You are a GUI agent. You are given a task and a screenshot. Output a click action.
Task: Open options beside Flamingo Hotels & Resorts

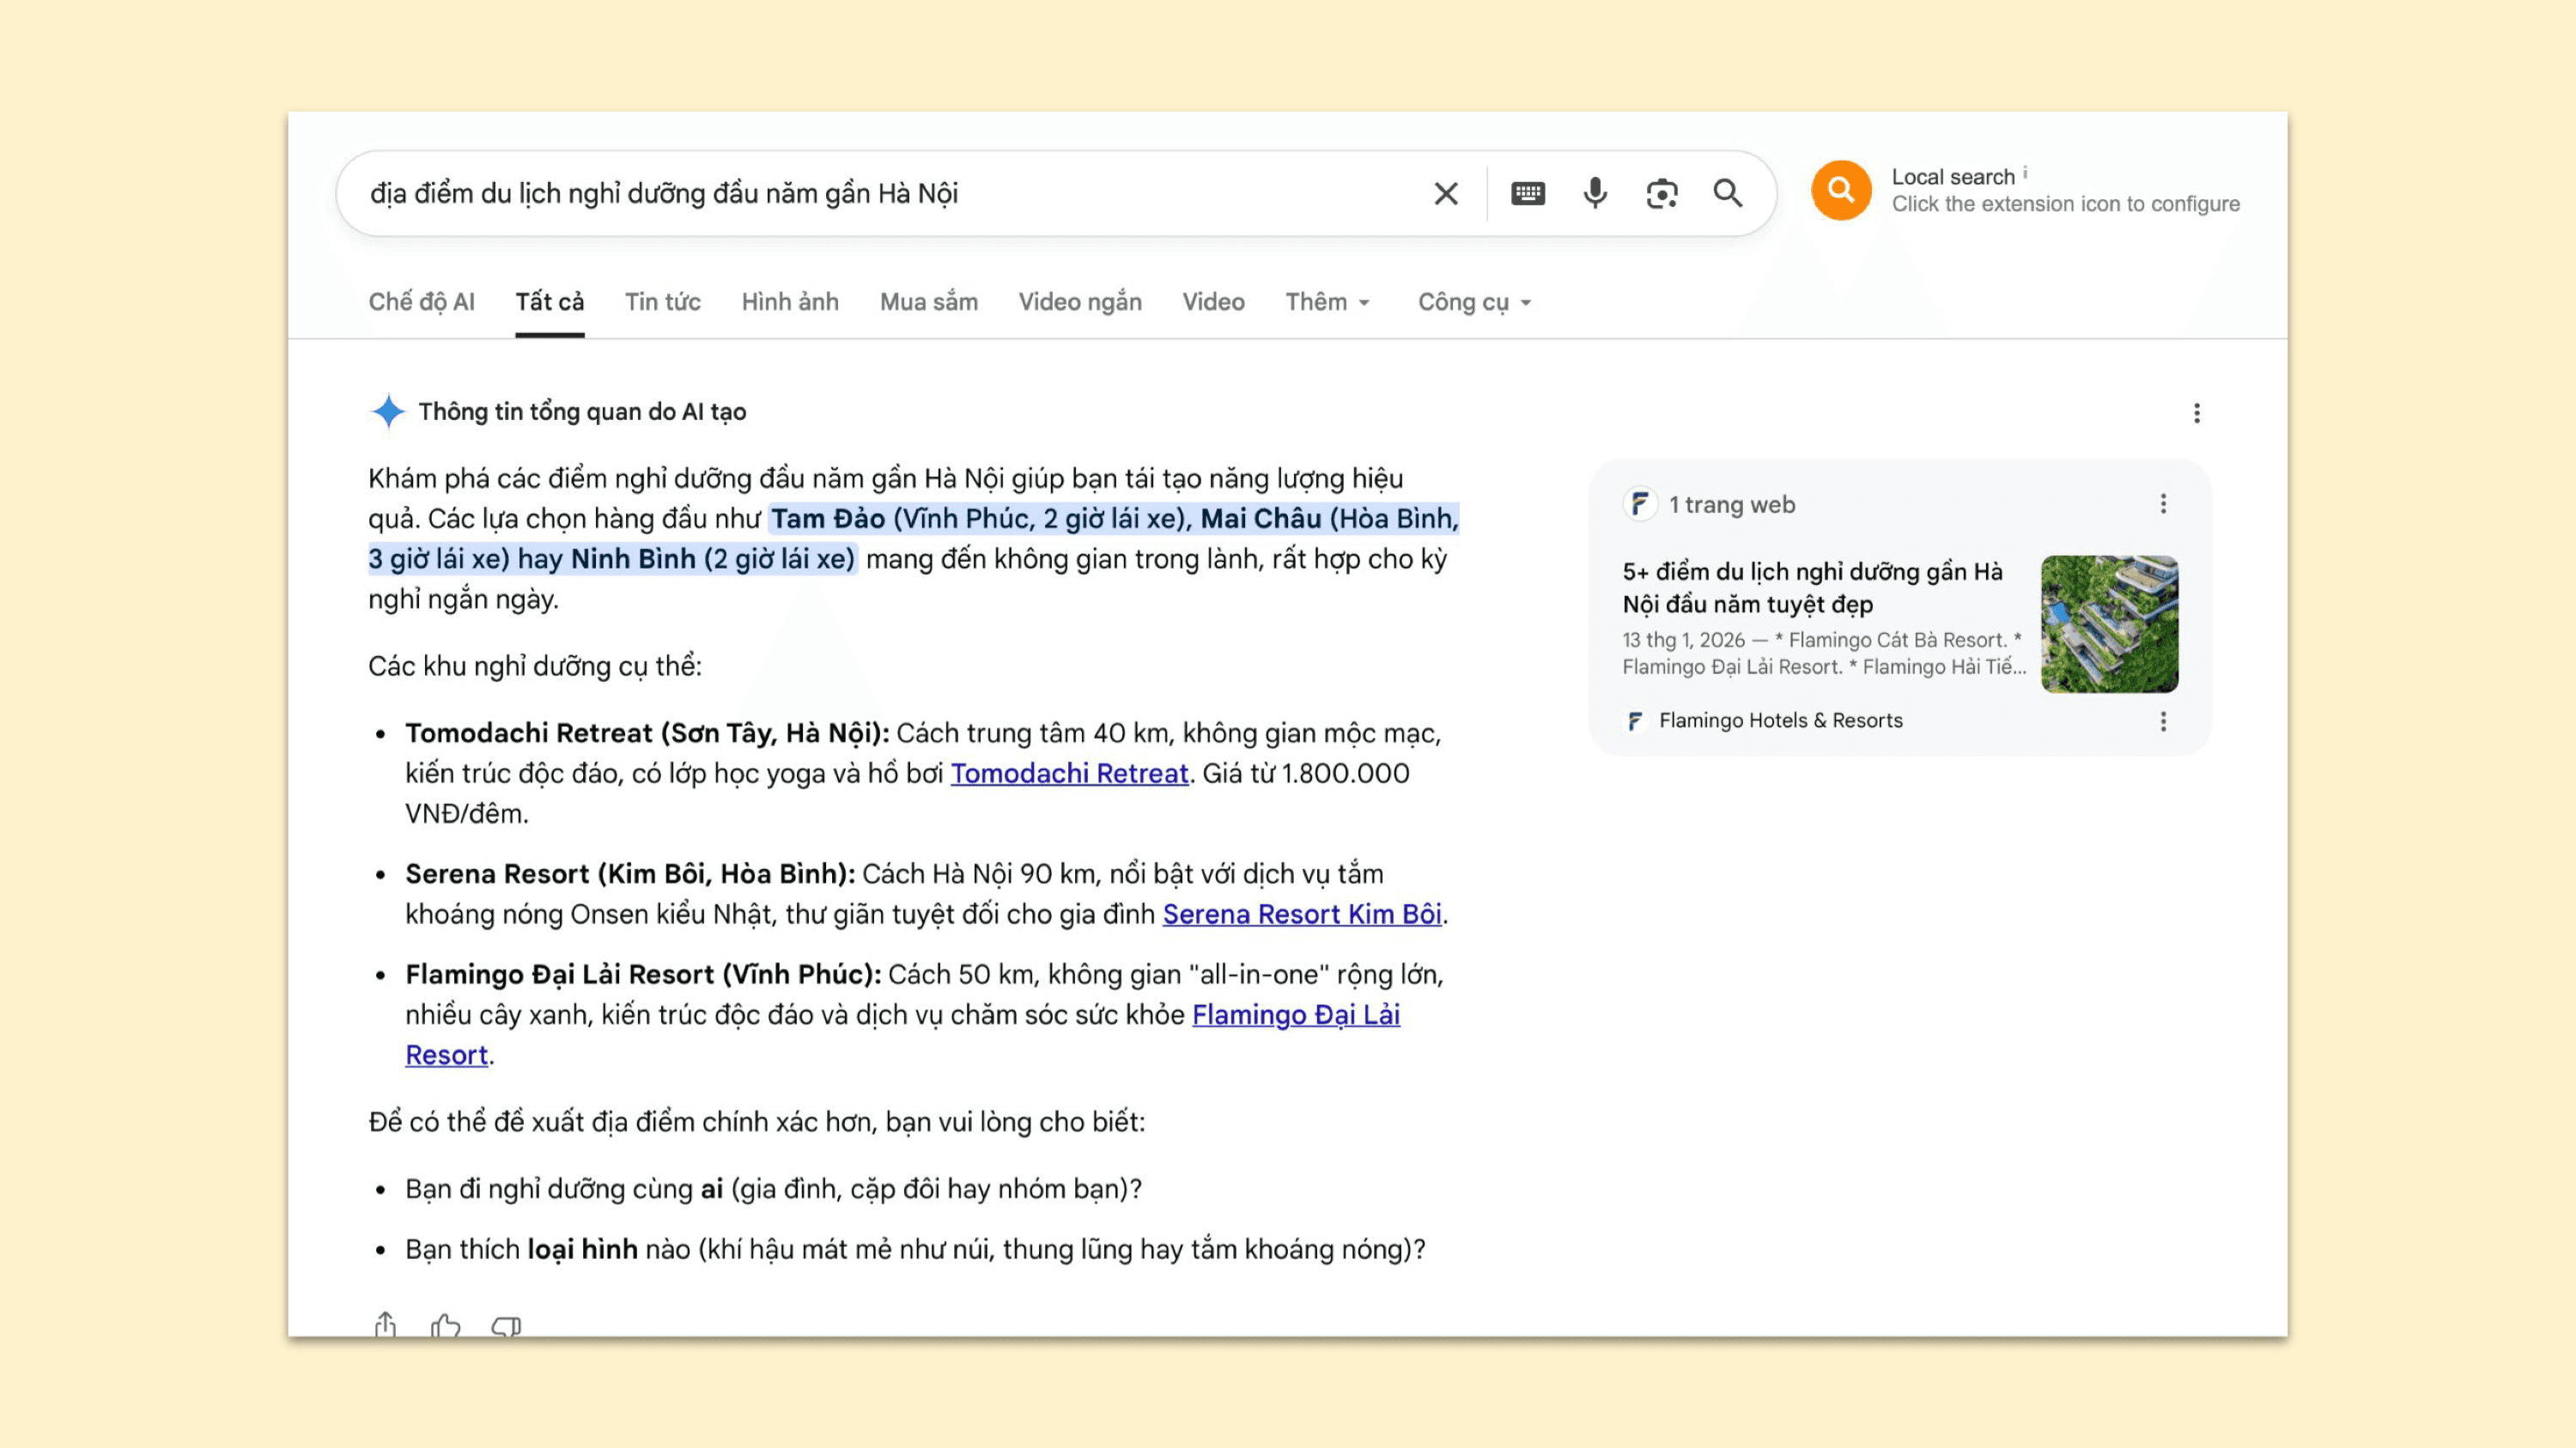click(2163, 721)
